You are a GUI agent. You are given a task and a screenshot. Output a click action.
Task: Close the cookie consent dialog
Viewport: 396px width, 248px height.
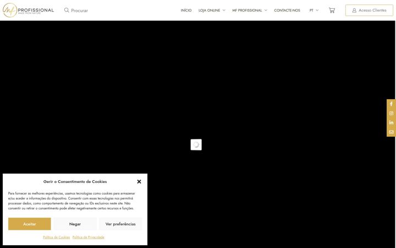[139, 181]
